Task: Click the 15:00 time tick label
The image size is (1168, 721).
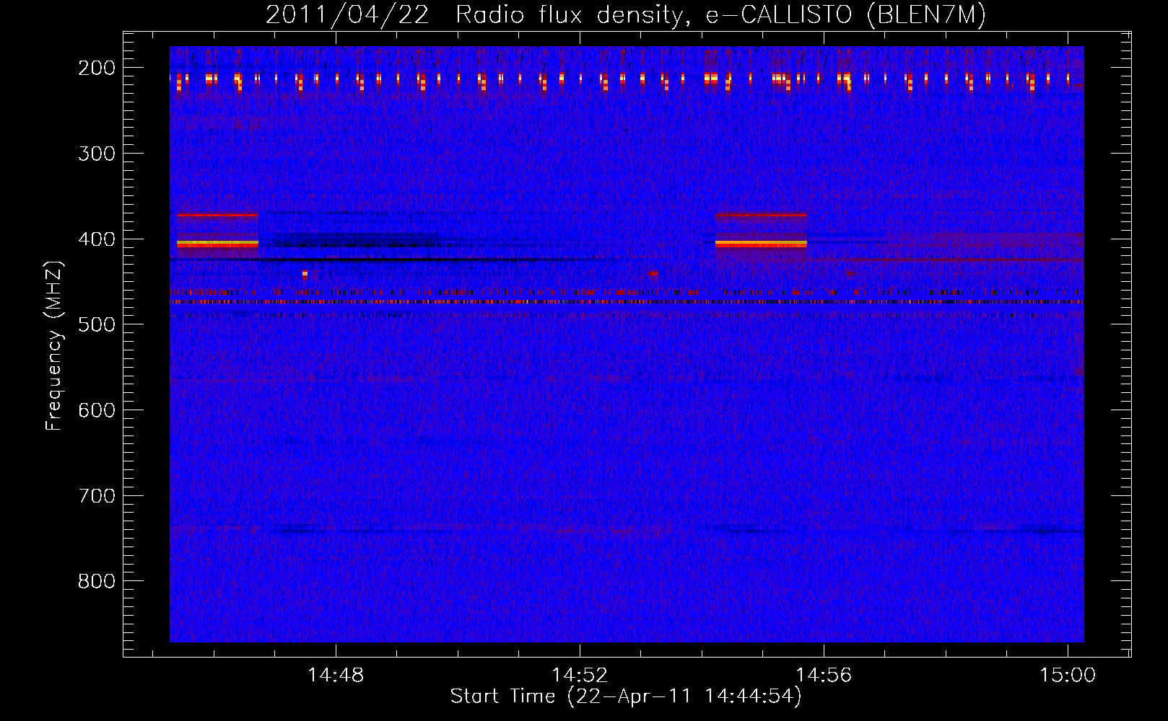Action: click(x=1068, y=676)
